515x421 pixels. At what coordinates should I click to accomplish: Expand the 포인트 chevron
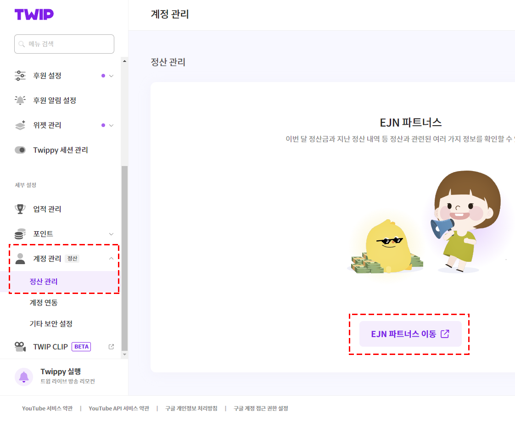[x=112, y=234]
